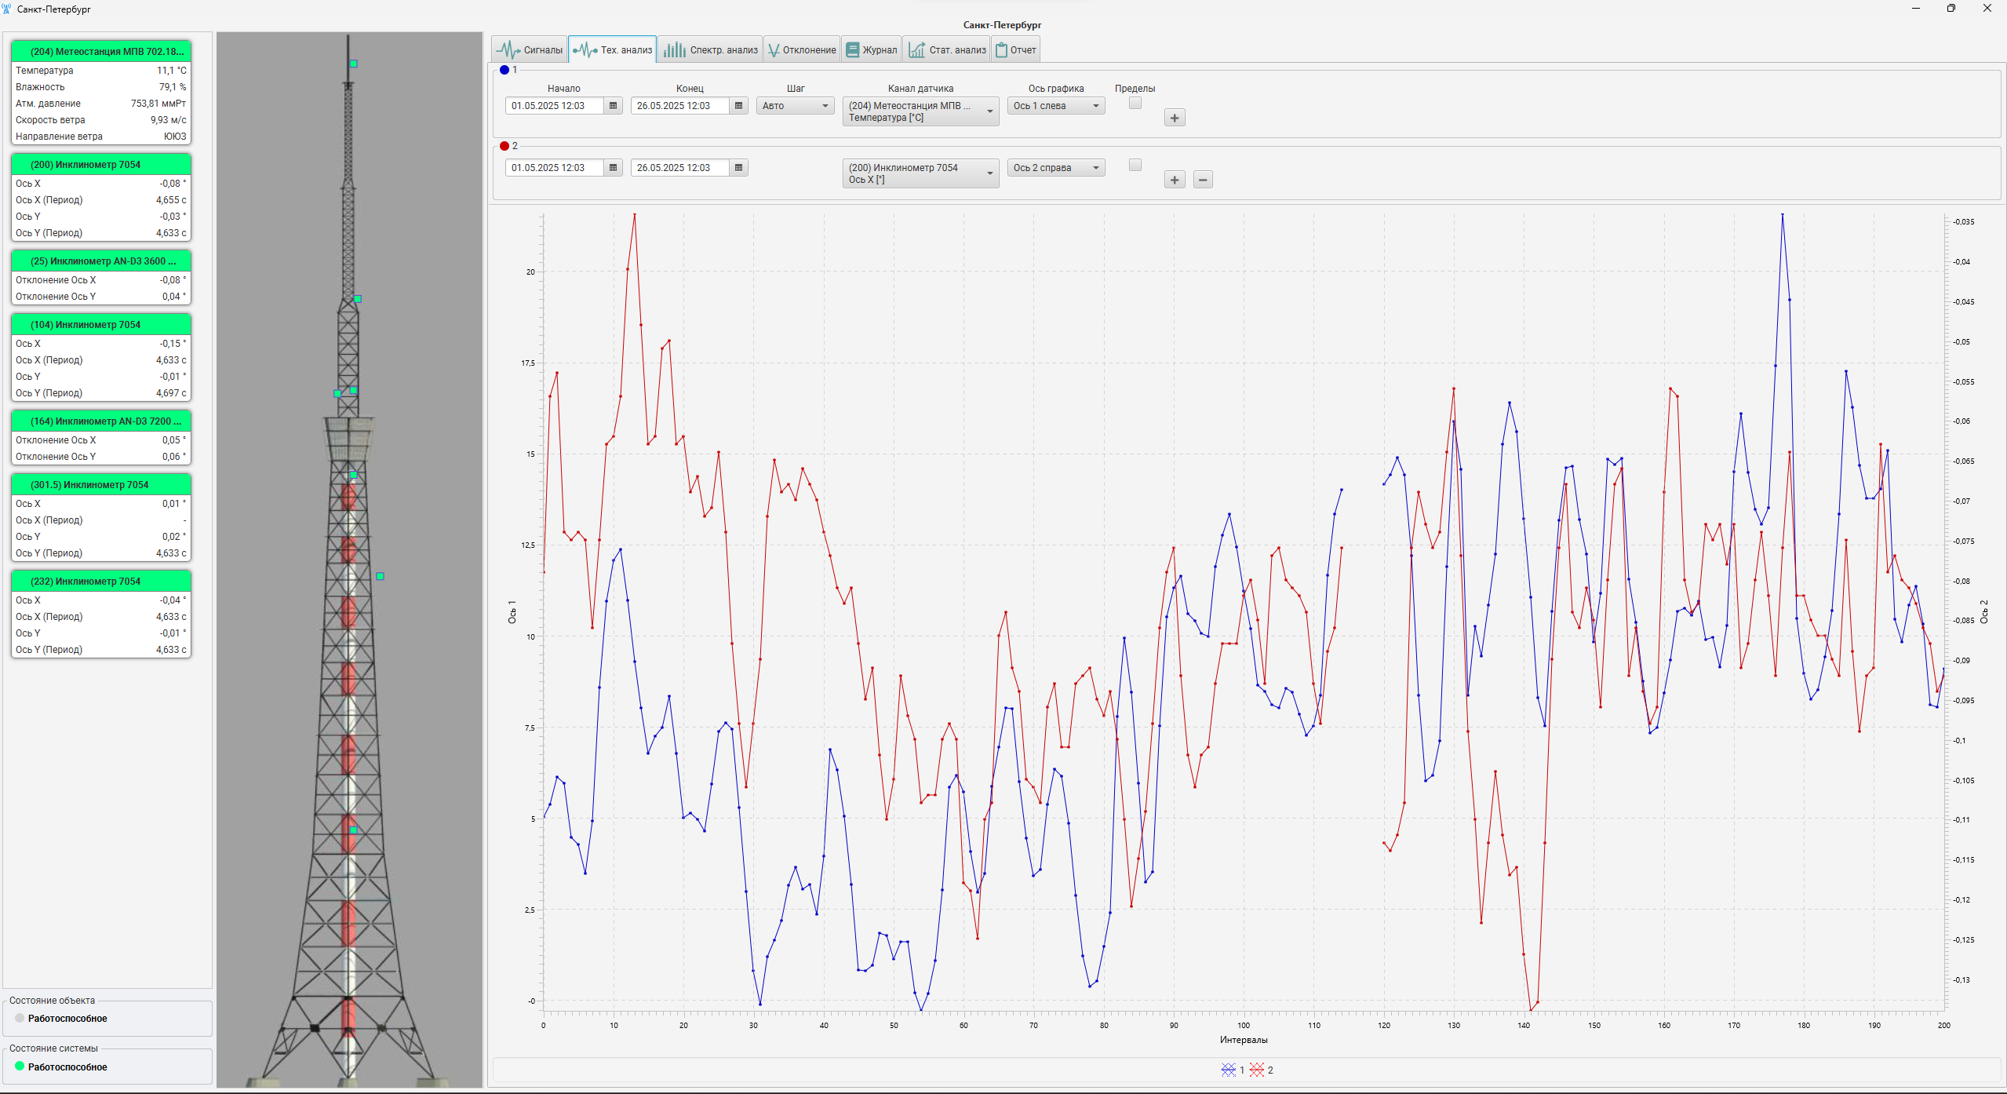Screen dimensions: 2007x1094
Task: Open Инклинометр 7054 (200) sensor card header
Action: click(x=101, y=165)
